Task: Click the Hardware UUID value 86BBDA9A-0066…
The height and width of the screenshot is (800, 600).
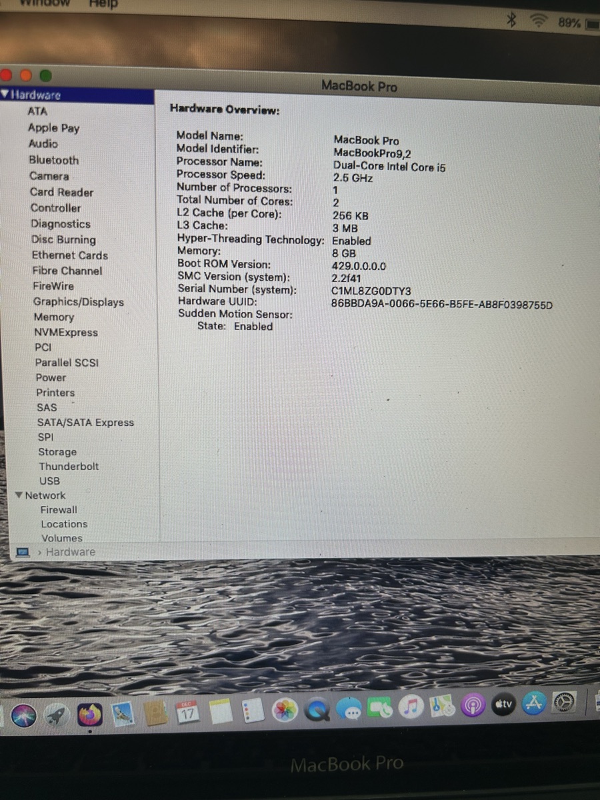Action: 442,305
